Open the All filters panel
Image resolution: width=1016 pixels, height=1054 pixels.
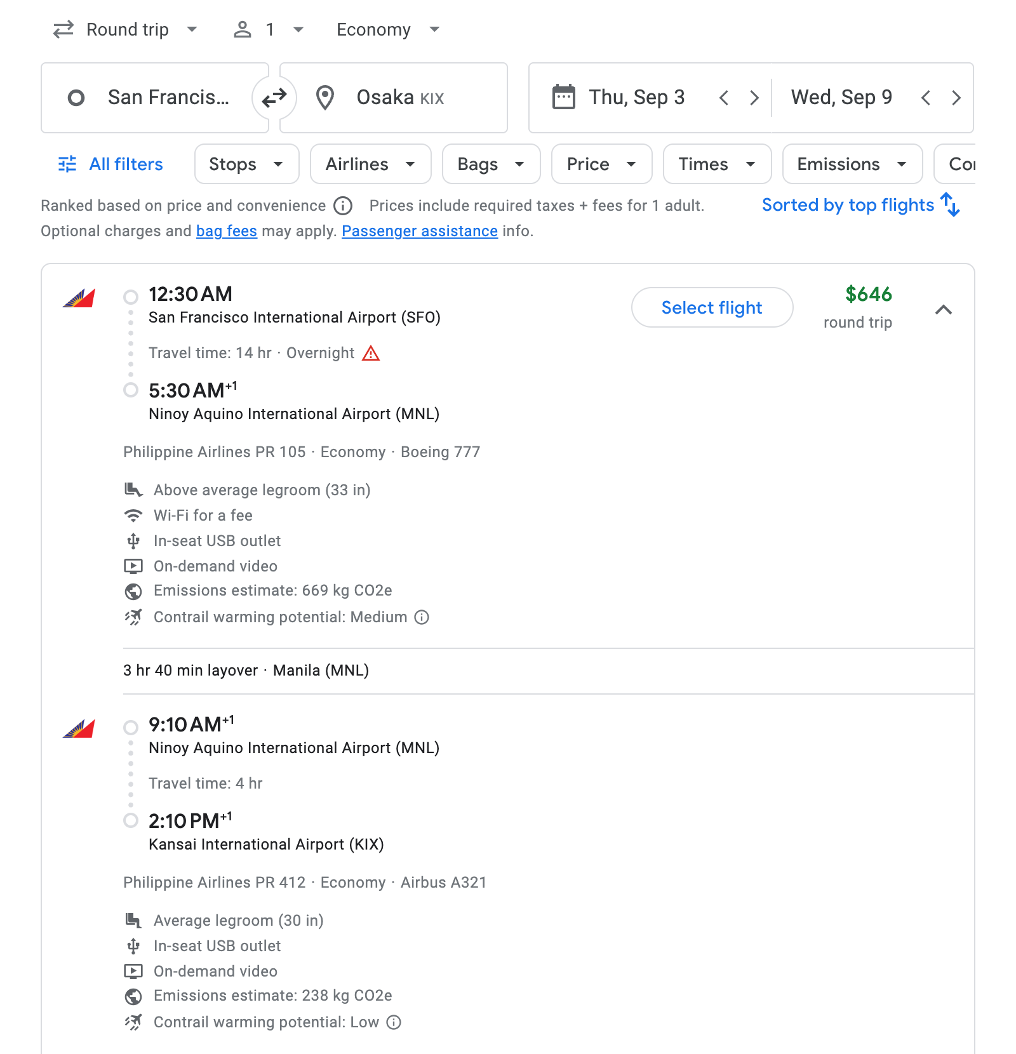pos(109,164)
